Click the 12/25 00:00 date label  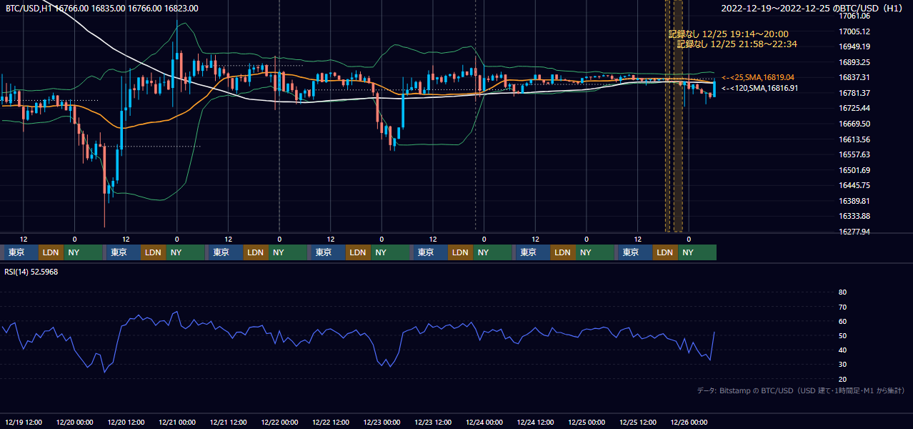[587, 422]
